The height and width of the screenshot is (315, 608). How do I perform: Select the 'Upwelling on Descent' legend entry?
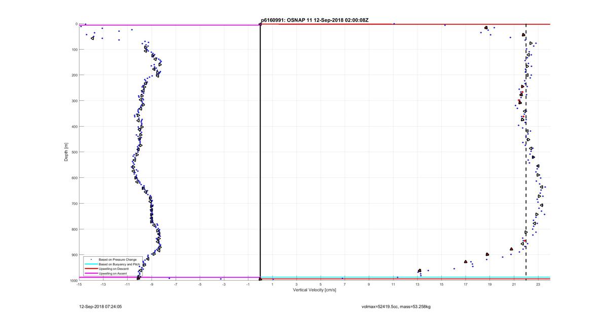pos(114,268)
